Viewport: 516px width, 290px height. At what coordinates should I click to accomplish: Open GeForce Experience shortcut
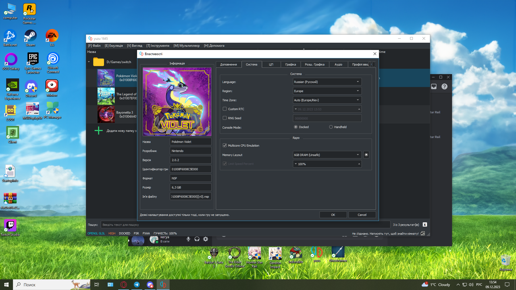[12, 89]
